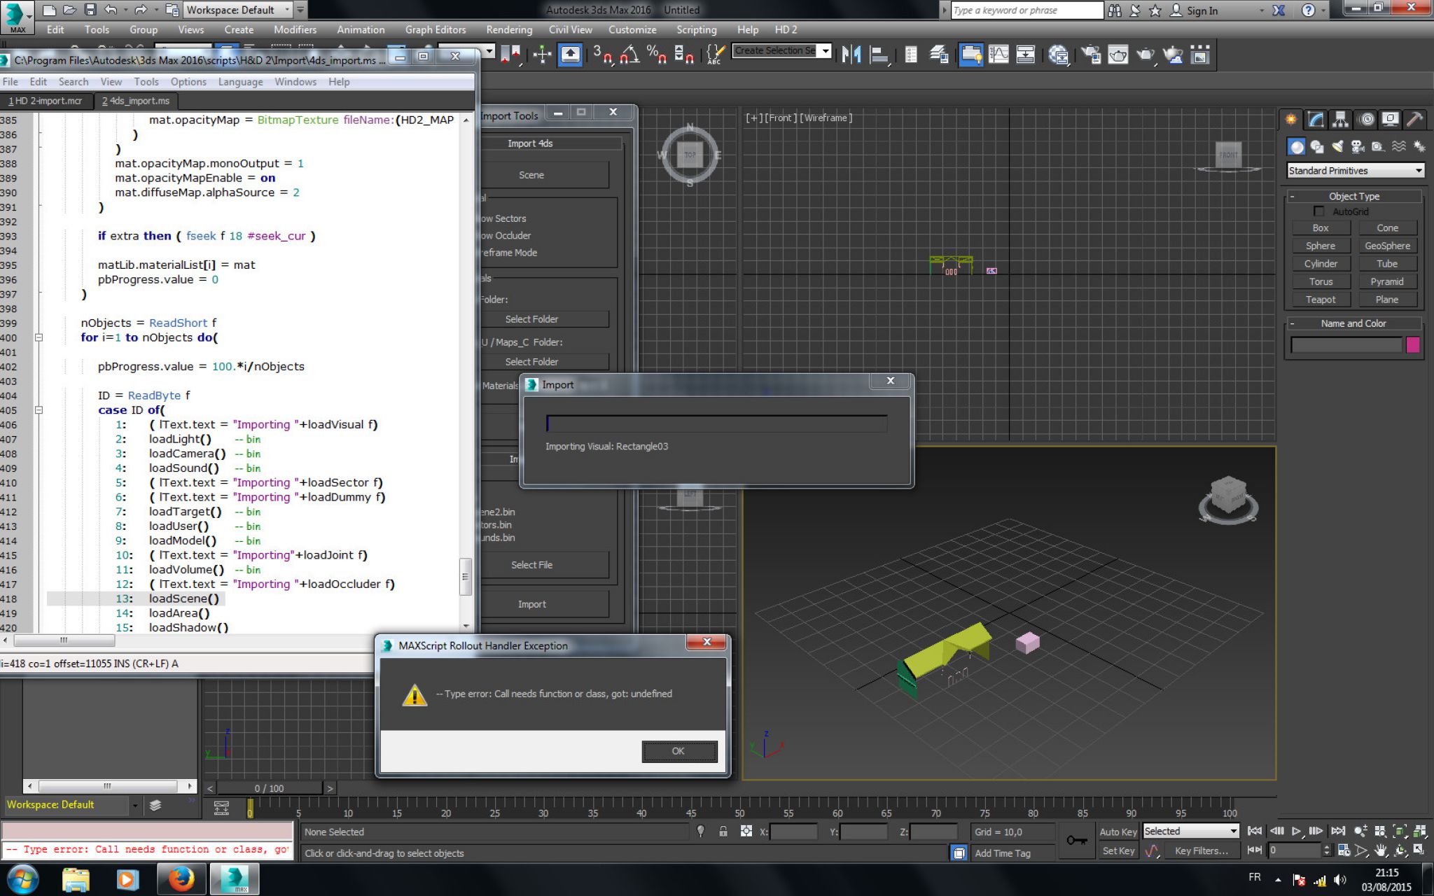The height and width of the screenshot is (896, 1434).
Task: Click the Mirror tool icon
Action: (x=851, y=54)
